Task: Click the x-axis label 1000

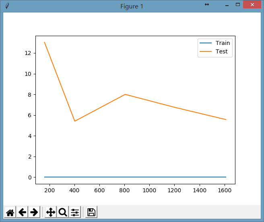Action: tap(149, 190)
